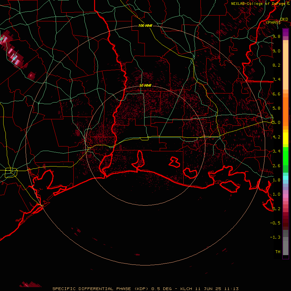Click the 5.0 scale label
This screenshot has height=291, width=291.
coord(276,123)
